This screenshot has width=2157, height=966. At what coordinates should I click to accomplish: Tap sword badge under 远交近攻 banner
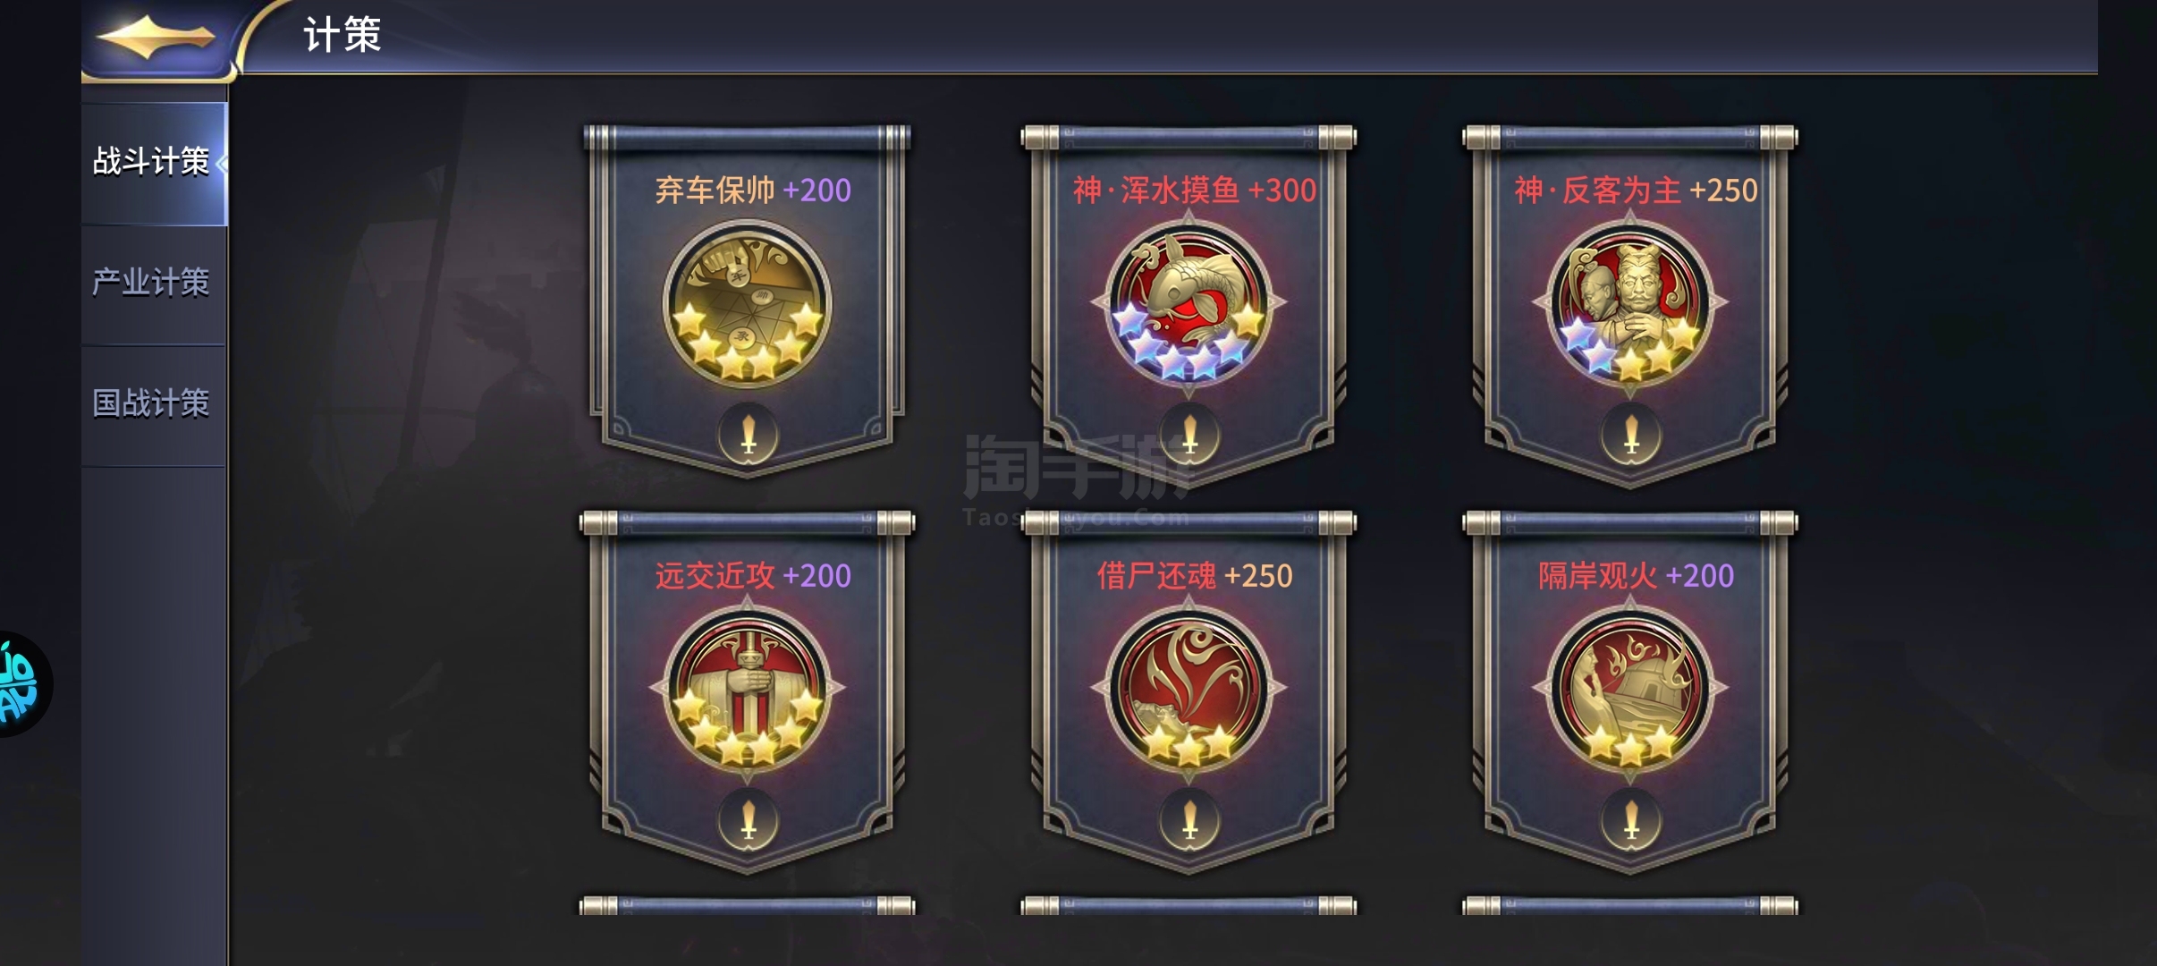[749, 819]
